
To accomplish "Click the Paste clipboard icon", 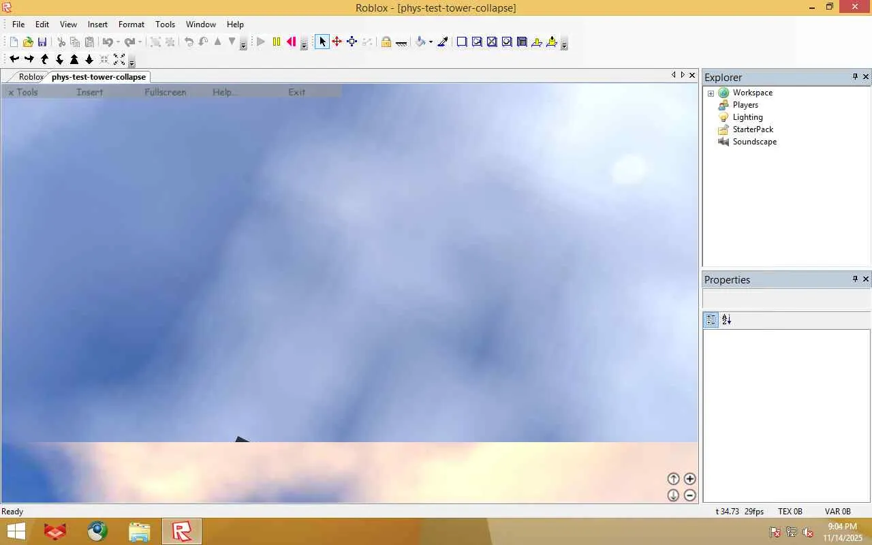I will [x=89, y=42].
